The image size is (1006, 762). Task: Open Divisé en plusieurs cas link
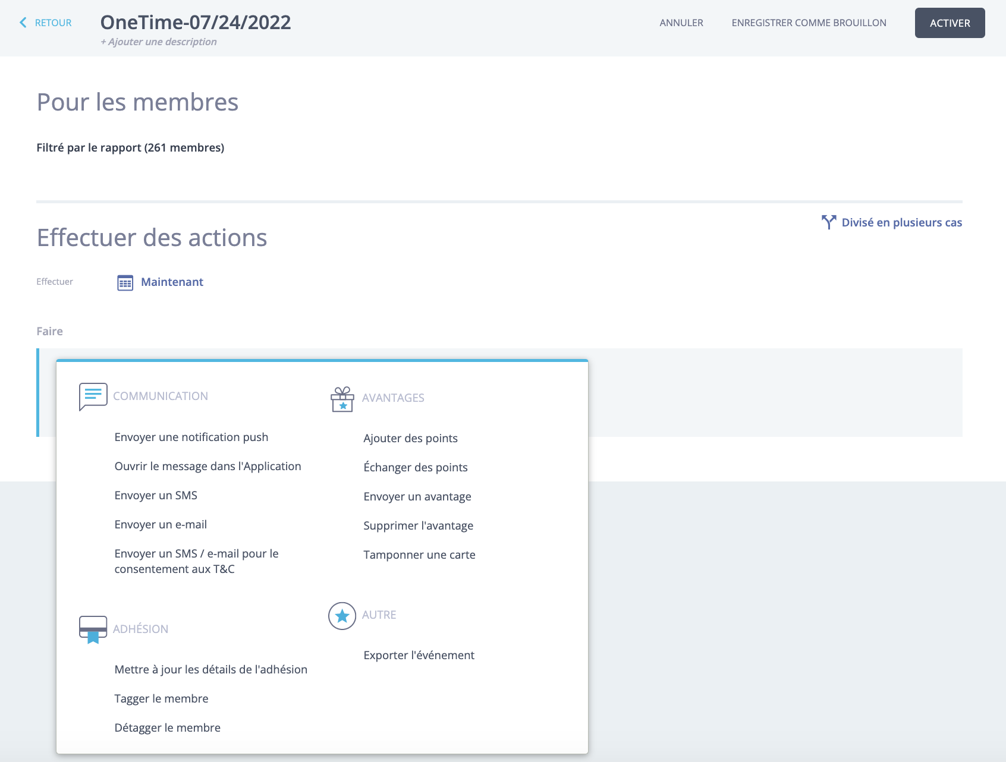tap(901, 222)
